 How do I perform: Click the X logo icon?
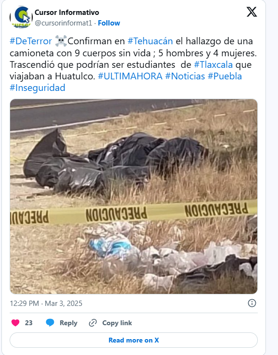[252, 12]
